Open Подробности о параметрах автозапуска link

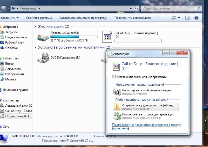click(x=147, y=127)
